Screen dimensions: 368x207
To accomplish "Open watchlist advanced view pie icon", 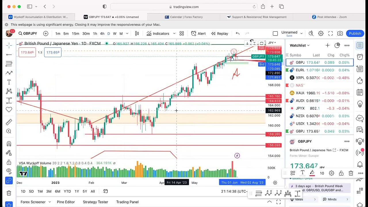I will (337, 45).
